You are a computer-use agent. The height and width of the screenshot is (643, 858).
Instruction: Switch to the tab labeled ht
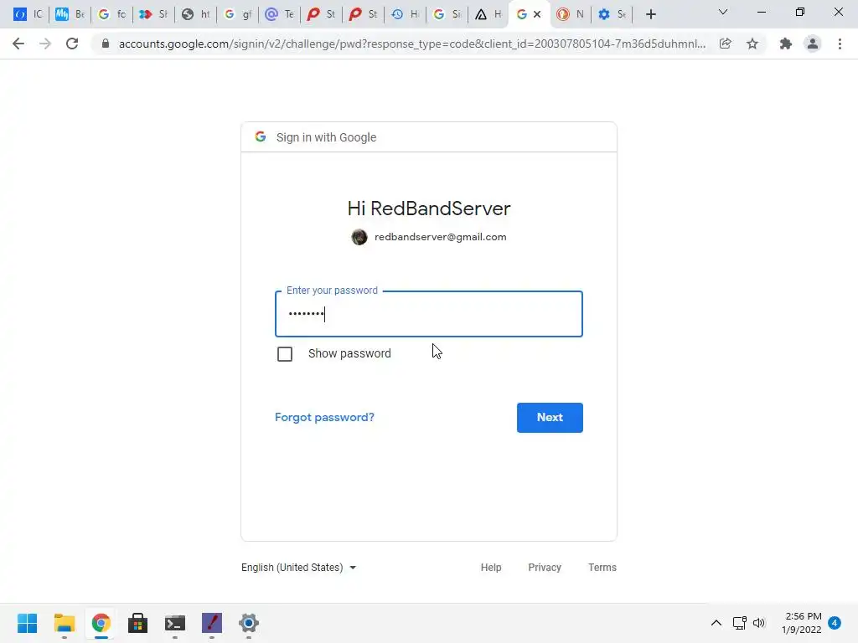tap(196, 14)
